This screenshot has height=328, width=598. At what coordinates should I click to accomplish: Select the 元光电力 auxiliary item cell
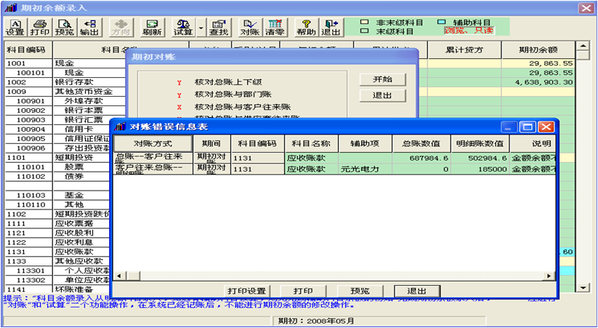[365, 169]
